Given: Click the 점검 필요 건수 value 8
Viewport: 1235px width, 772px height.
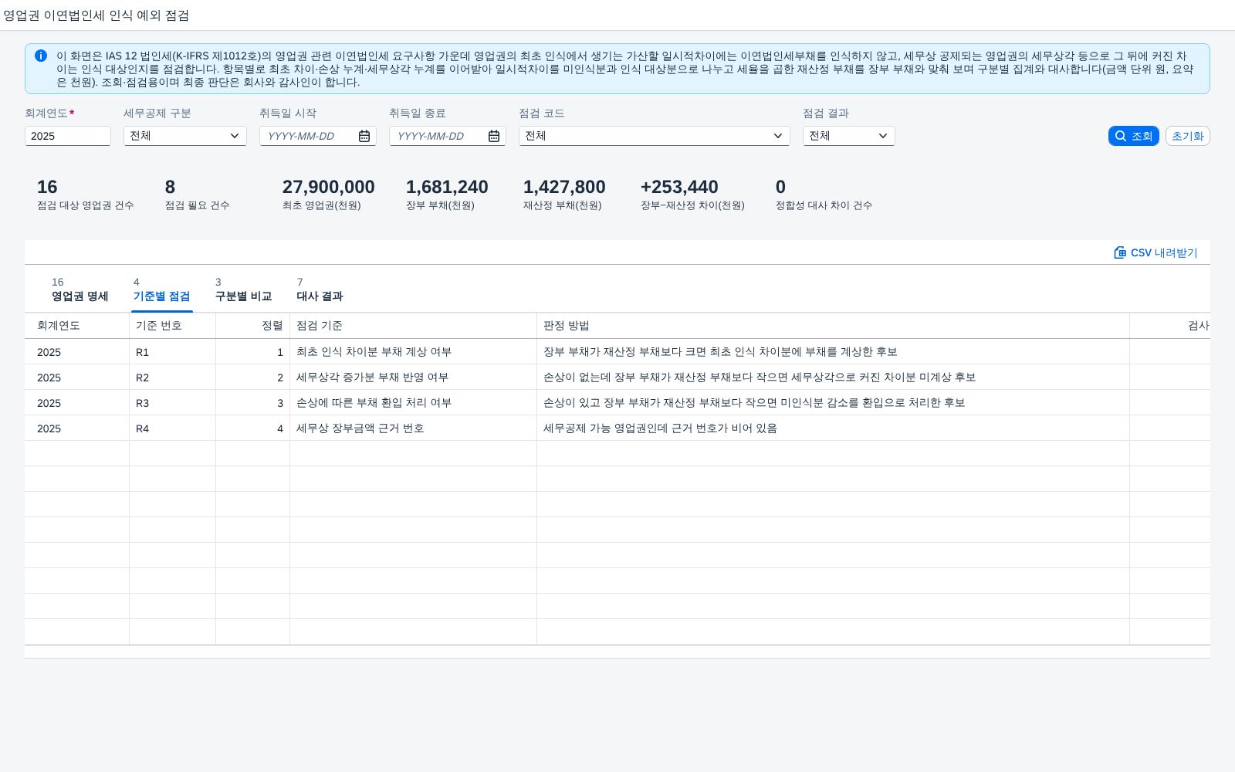Looking at the screenshot, I should (170, 187).
